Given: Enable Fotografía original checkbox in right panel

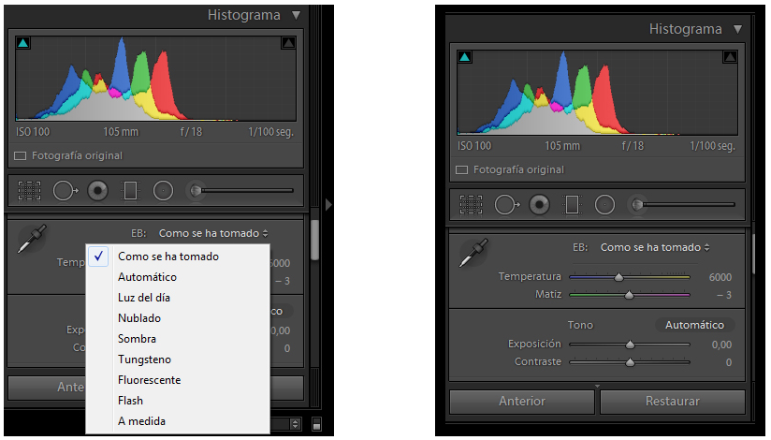Looking at the screenshot, I should tap(461, 170).
